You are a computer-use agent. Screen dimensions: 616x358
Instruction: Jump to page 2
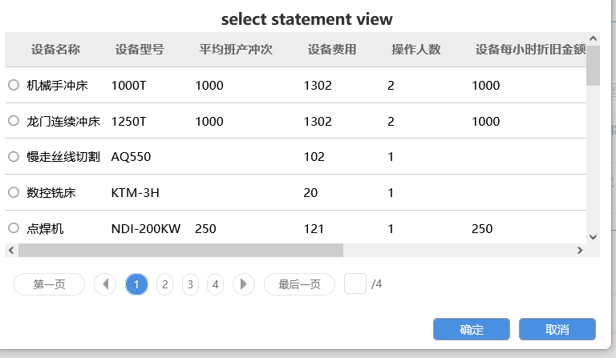tap(164, 284)
